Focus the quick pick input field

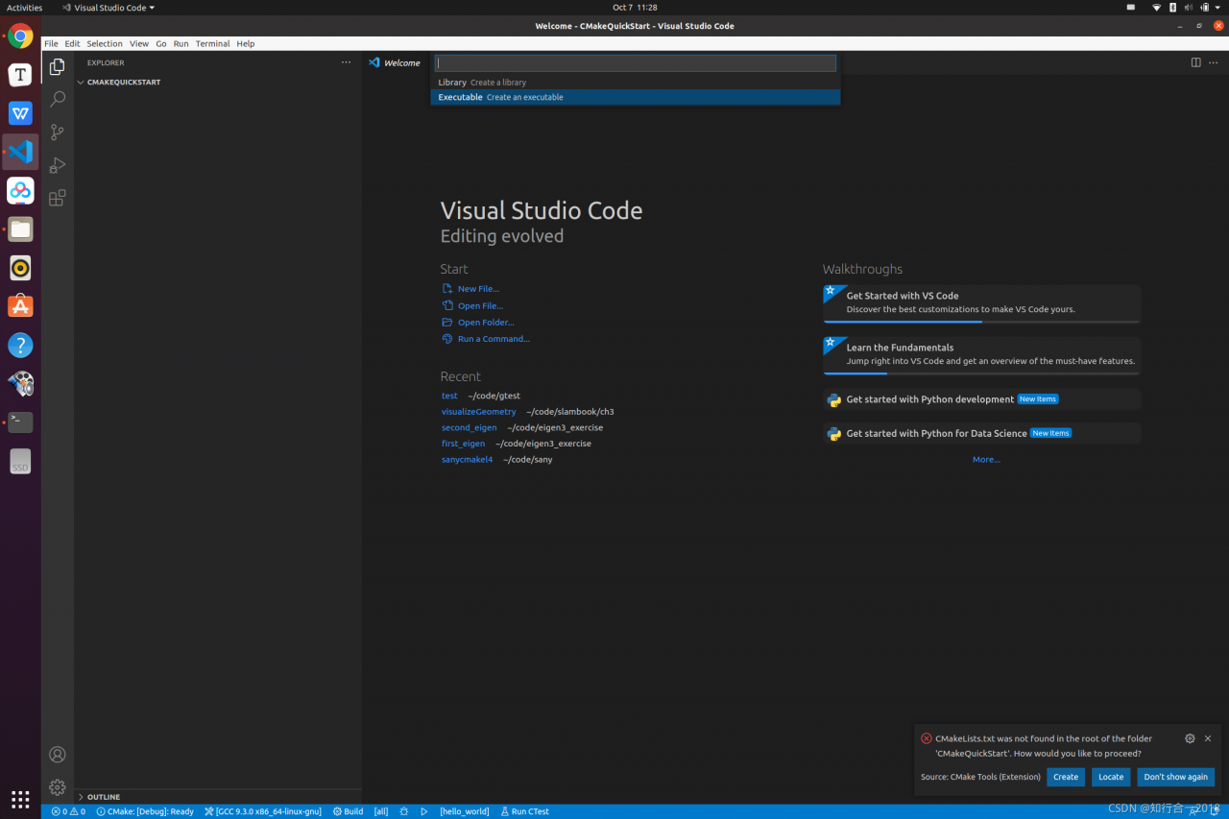pos(636,63)
